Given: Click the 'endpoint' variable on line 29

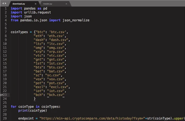Looking at the screenshot, I should 26,118.
